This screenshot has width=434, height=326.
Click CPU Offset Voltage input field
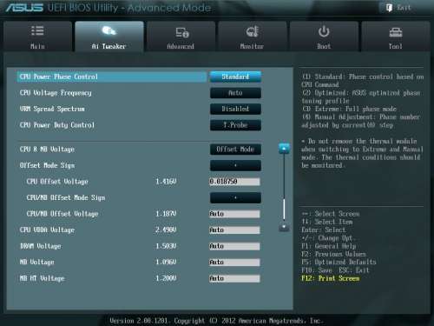[234, 182]
